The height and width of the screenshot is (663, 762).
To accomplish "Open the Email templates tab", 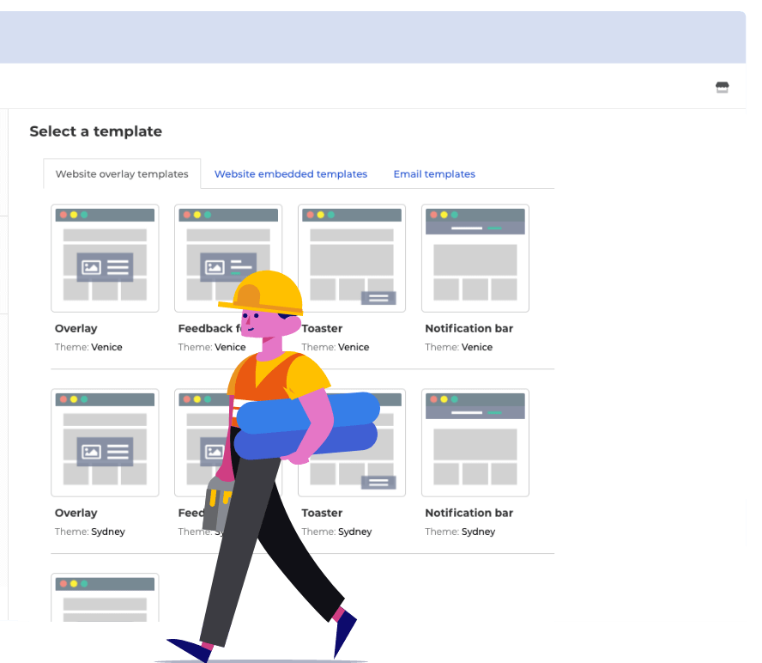I will click(x=434, y=173).
